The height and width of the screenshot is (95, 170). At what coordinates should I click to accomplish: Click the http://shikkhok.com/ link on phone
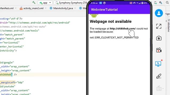coord(123,29)
